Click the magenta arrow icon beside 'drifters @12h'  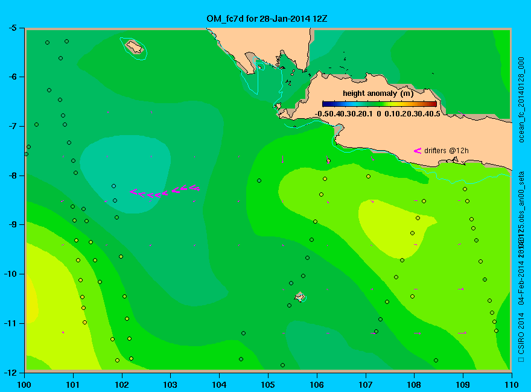click(417, 151)
